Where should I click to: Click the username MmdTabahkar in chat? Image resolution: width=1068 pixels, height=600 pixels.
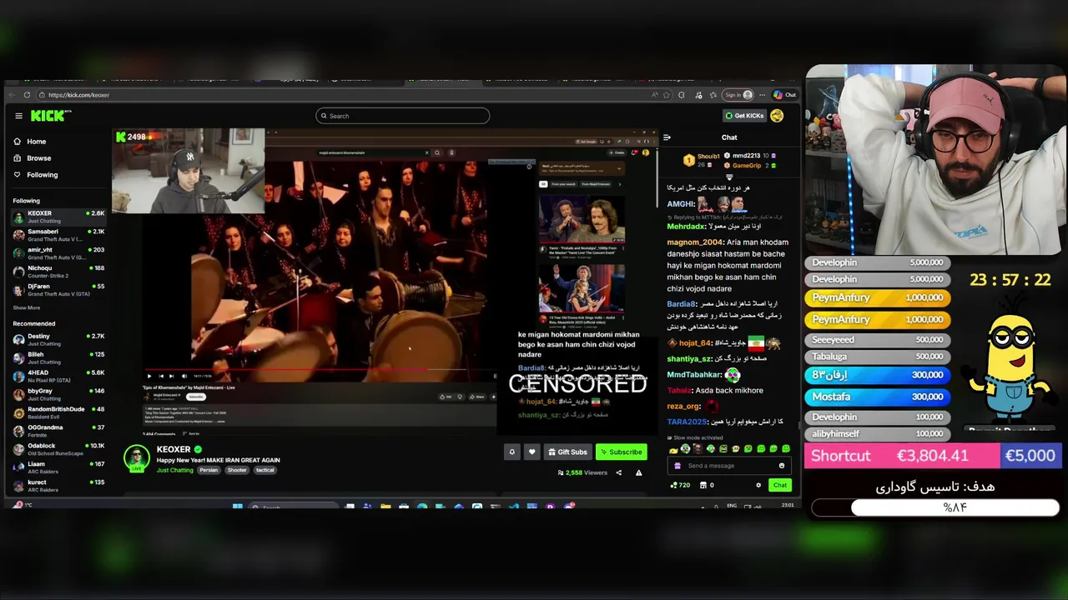(x=694, y=375)
